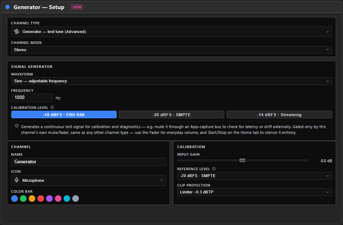The width and height of the screenshot is (343, 225).
Task: Click the info icon next to Calibration Level
Action: click(x=52, y=107)
